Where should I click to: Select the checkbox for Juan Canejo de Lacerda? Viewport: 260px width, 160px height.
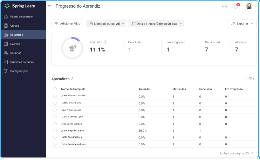pyautogui.click(x=55, y=130)
